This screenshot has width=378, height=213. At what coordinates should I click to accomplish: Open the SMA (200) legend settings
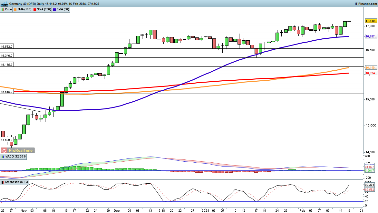[42, 9]
